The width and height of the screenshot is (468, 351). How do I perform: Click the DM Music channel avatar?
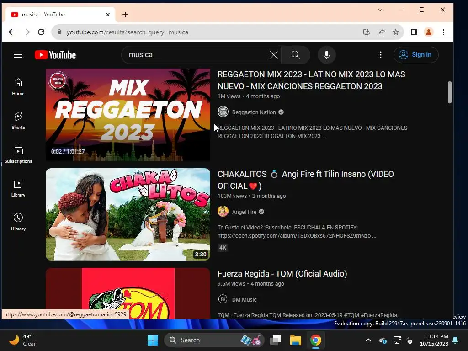tap(223, 299)
